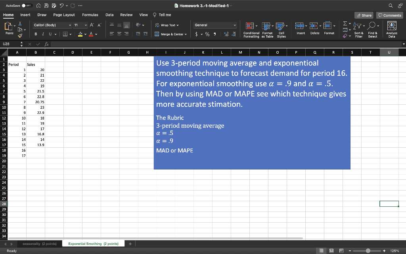Select the Merge & Center icon
This screenshot has height=254, width=406.
157,34
